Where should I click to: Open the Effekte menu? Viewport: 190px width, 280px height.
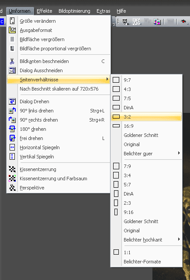click(x=45, y=11)
